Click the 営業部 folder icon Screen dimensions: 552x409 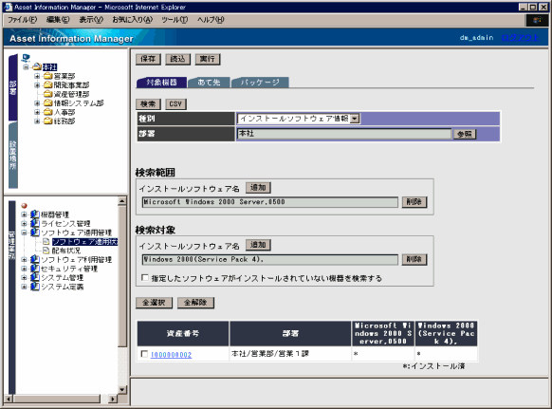(x=47, y=76)
